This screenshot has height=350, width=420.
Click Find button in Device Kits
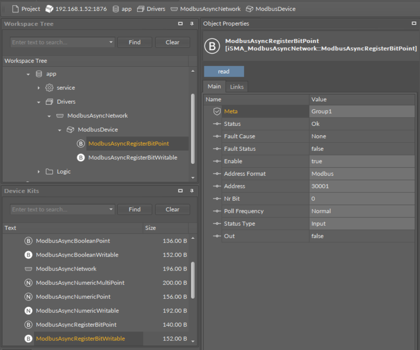pyautogui.click(x=135, y=210)
